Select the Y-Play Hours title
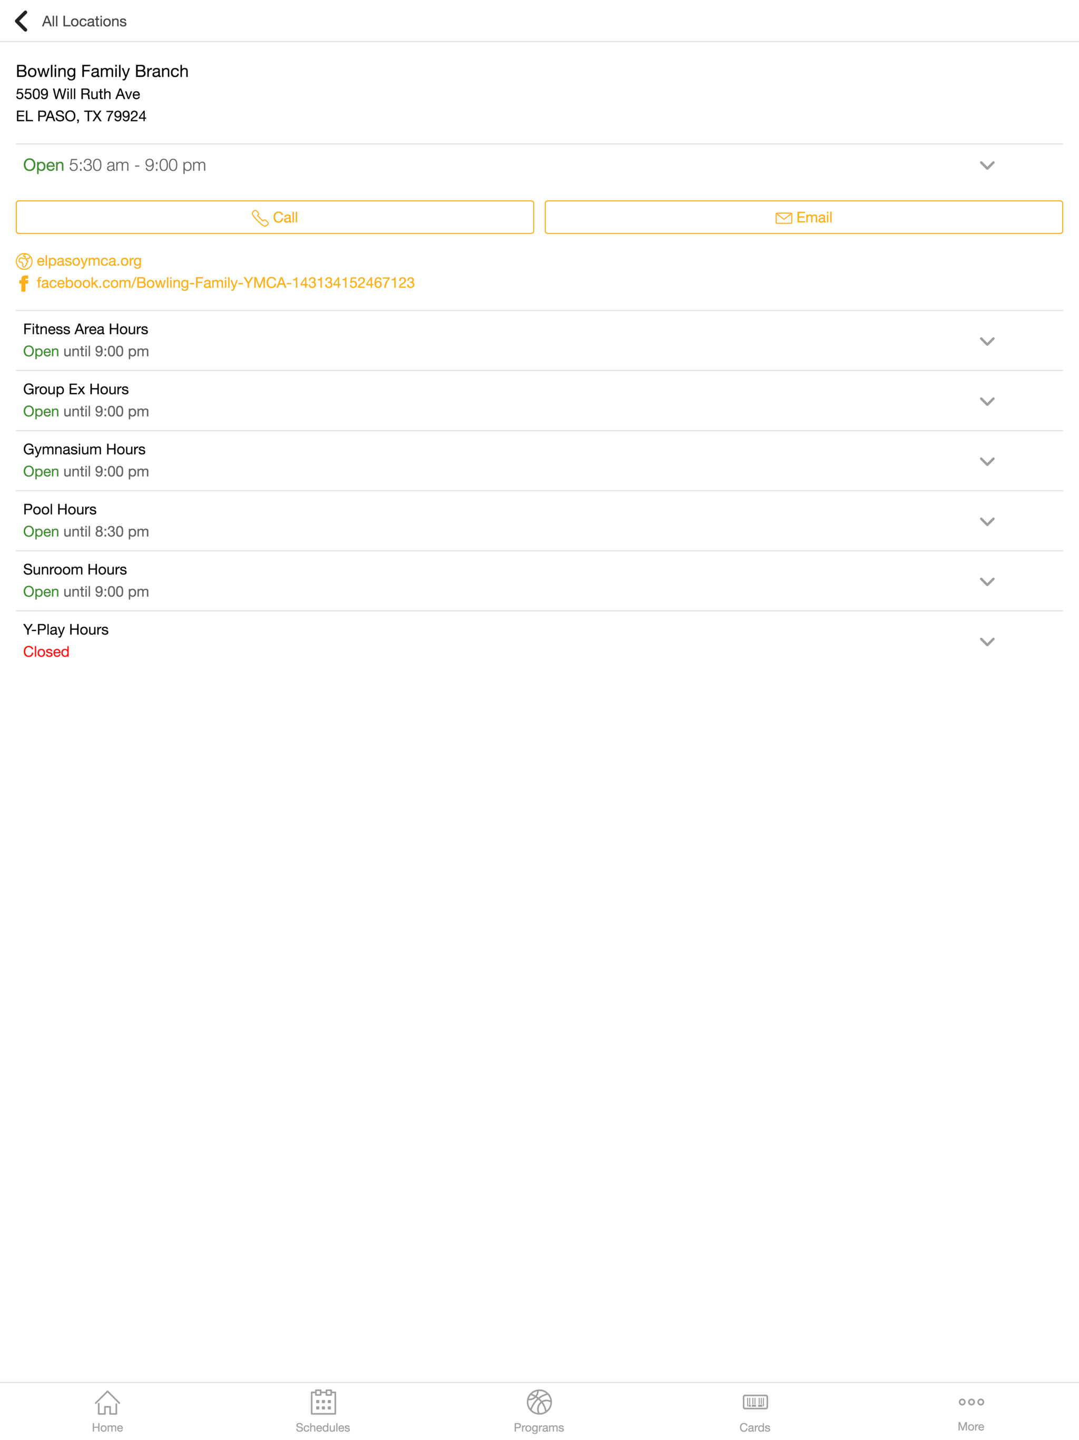 pyautogui.click(x=66, y=629)
